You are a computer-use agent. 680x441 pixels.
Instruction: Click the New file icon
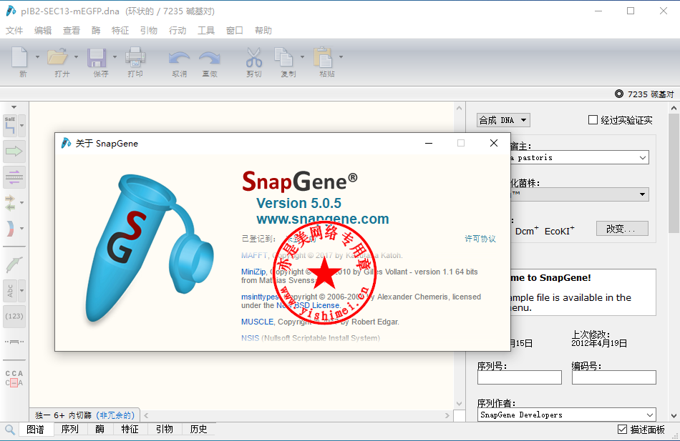(19, 56)
